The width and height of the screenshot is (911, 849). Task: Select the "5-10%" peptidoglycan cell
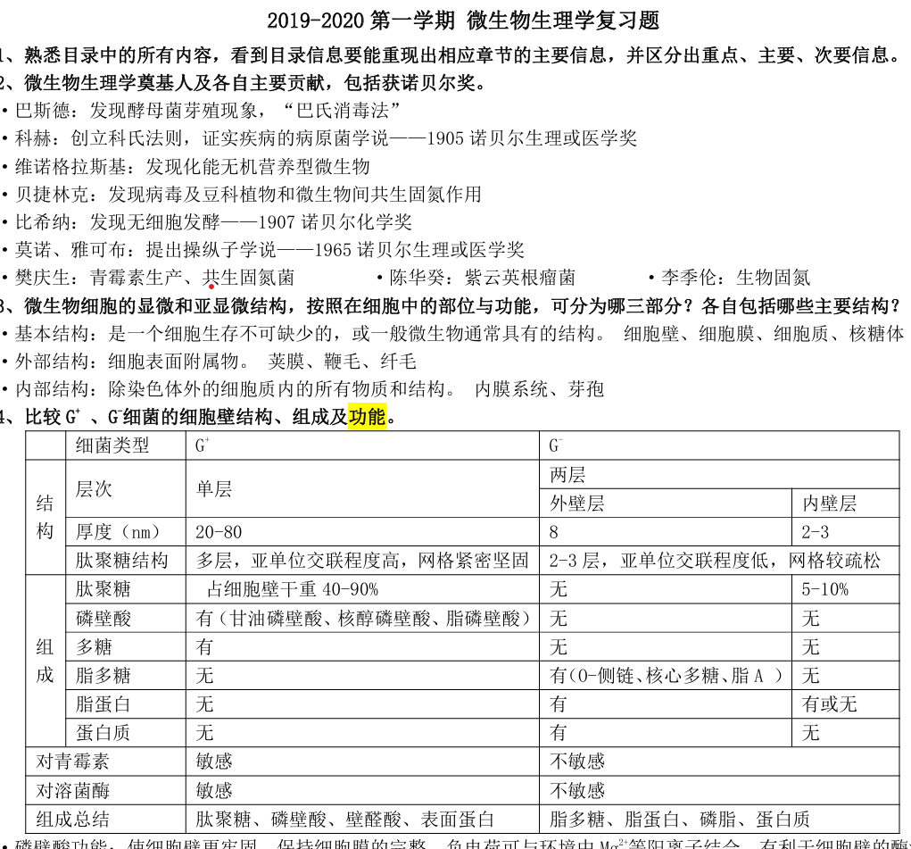coord(825,589)
